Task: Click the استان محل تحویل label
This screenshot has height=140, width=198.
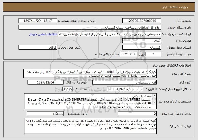Action: [x=179, y=48]
